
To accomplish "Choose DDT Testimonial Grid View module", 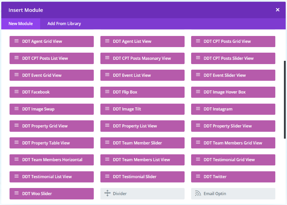I will [233, 160].
